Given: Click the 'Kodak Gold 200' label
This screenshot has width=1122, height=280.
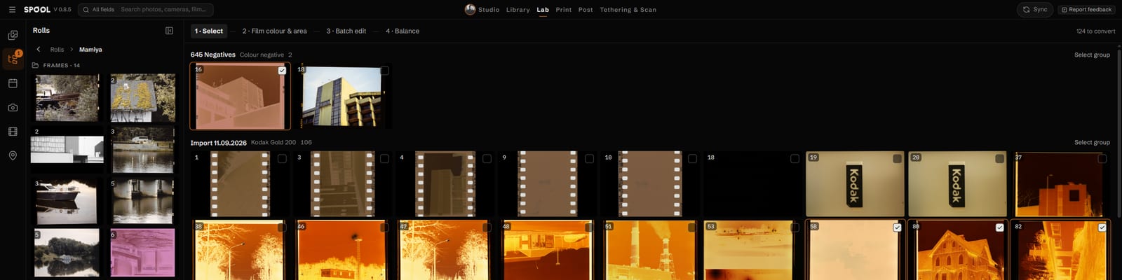Looking at the screenshot, I should [273, 142].
